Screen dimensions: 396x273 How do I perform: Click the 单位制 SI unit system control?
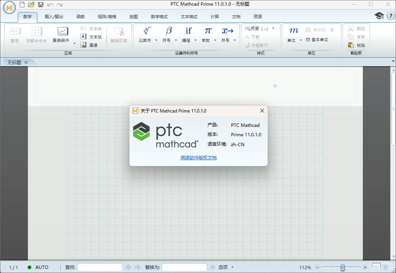320,30
